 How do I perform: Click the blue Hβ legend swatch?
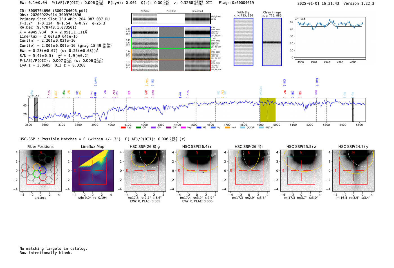click(199, 128)
